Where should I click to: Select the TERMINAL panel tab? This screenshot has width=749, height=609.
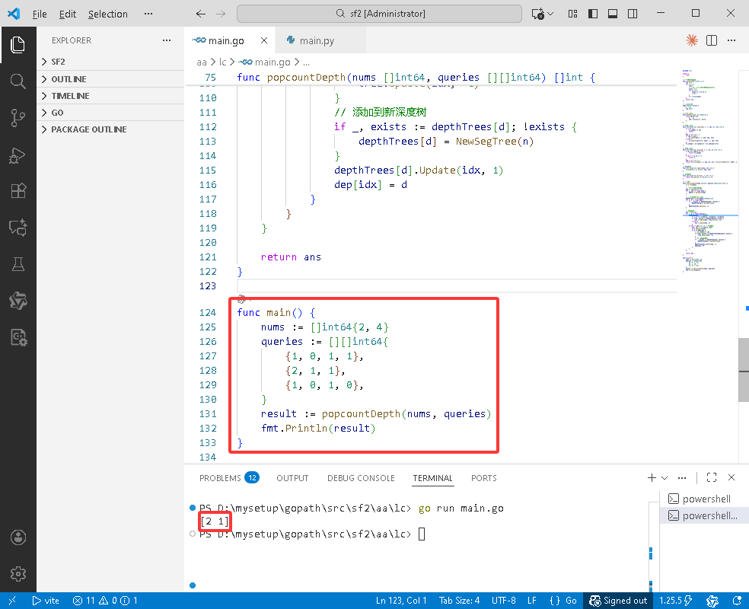click(x=433, y=477)
